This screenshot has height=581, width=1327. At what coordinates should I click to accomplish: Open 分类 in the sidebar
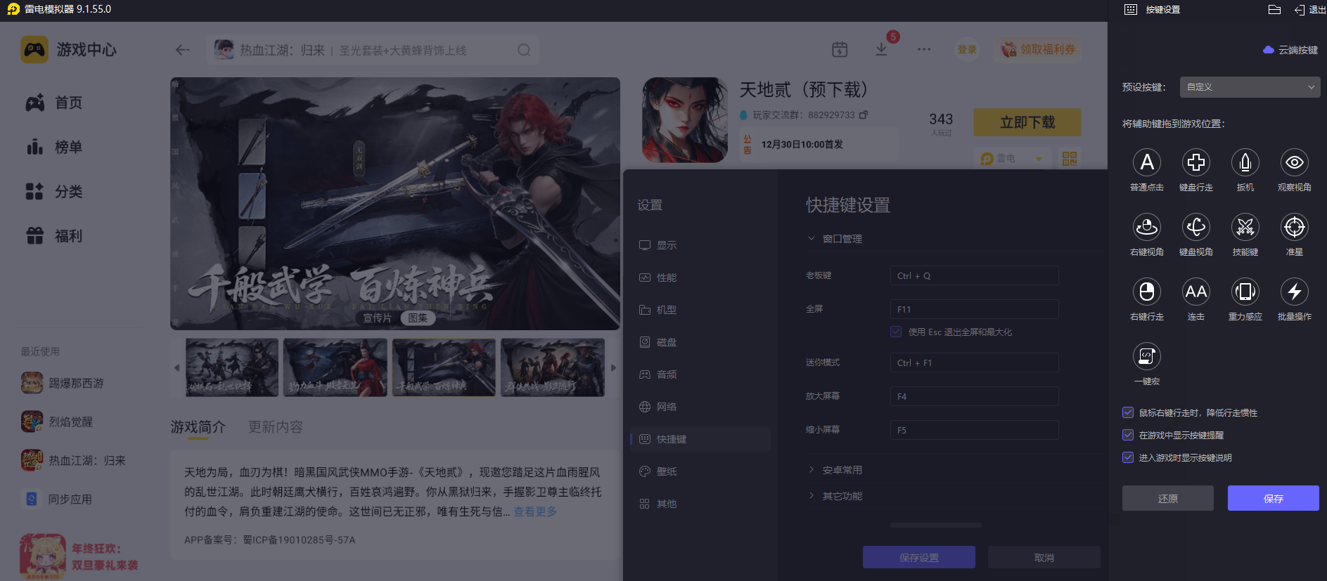55,191
